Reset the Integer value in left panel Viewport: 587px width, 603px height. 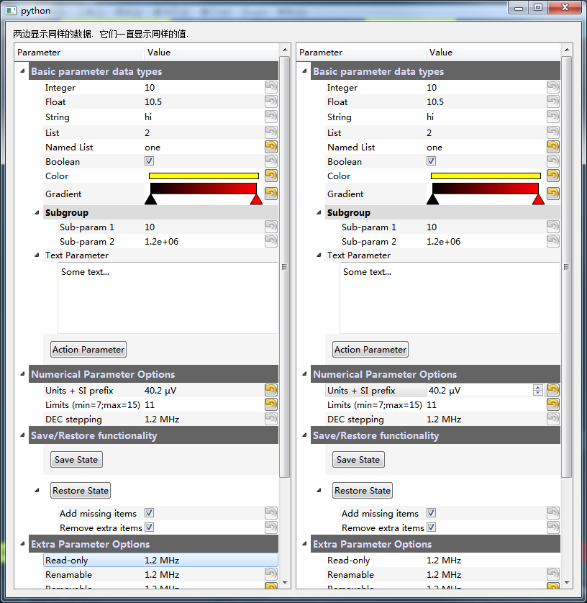271,87
